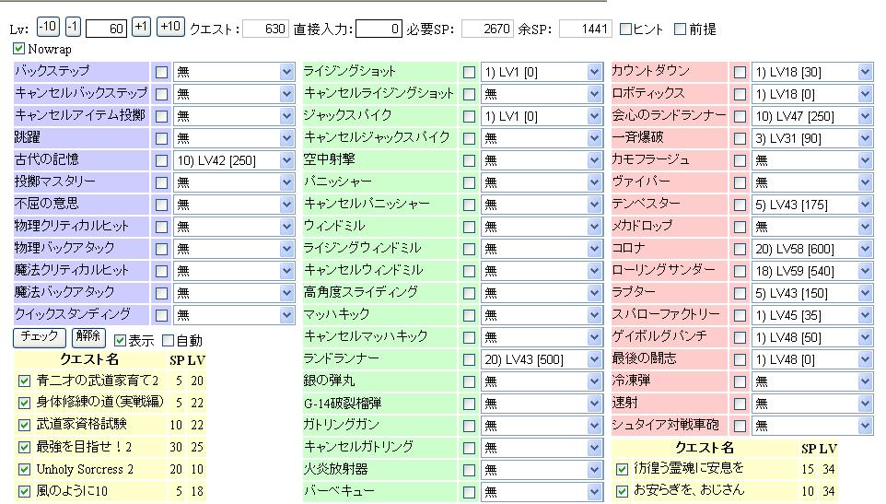Focus the 直接入力 input box

tap(379, 29)
